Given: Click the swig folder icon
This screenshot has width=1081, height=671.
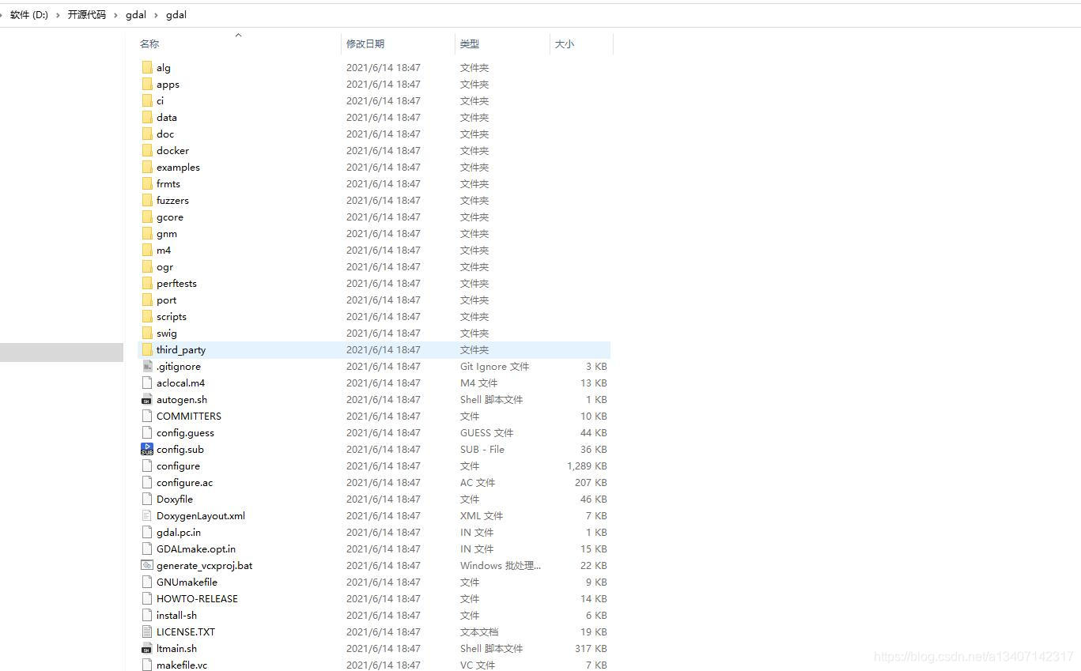Looking at the screenshot, I should click(x=146, y=334).
